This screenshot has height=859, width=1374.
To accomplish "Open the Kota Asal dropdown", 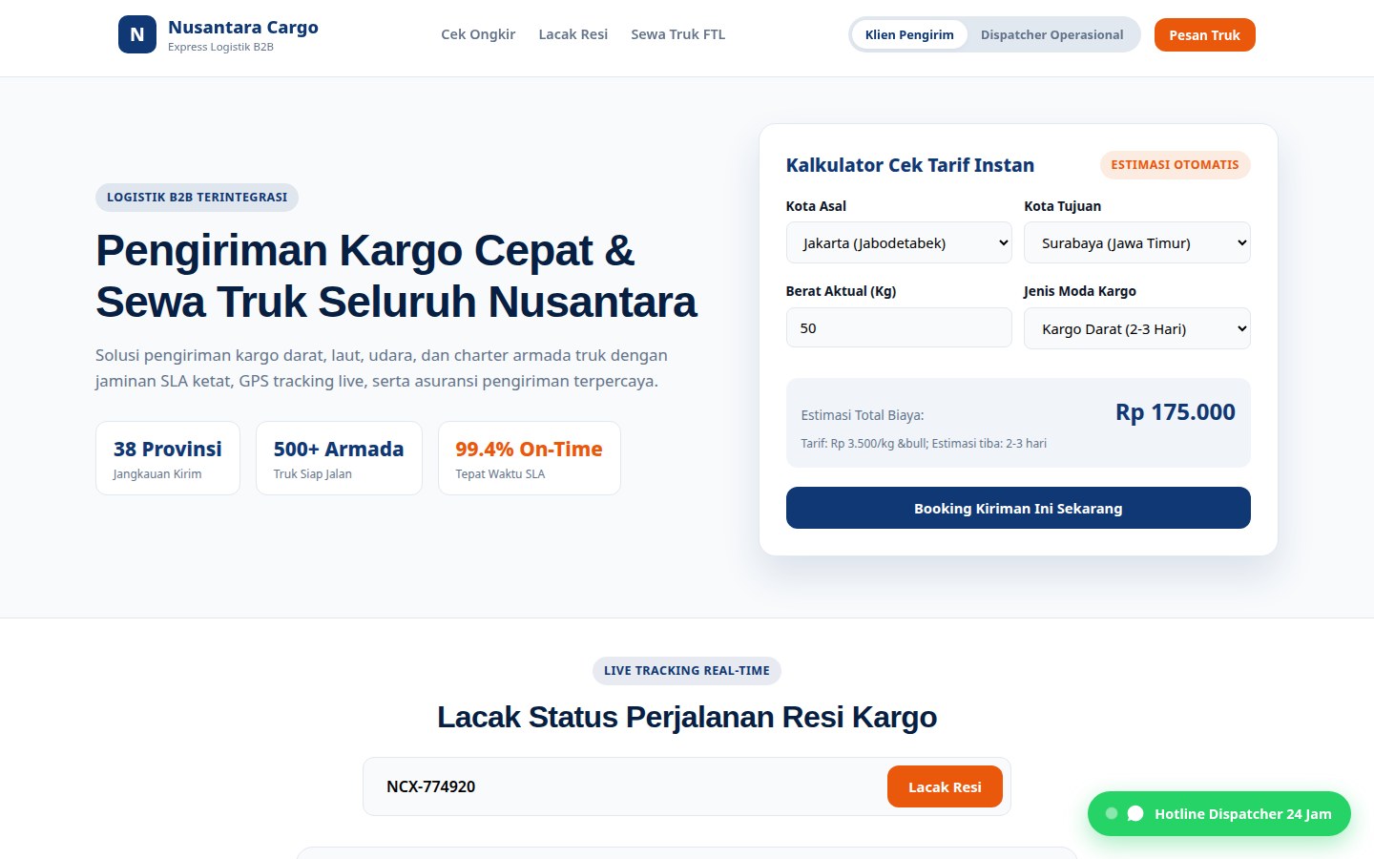I will pos(899,242).
